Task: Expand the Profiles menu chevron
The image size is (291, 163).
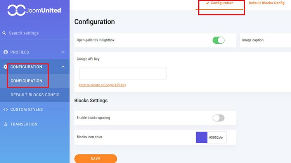Action: point(63,52)
